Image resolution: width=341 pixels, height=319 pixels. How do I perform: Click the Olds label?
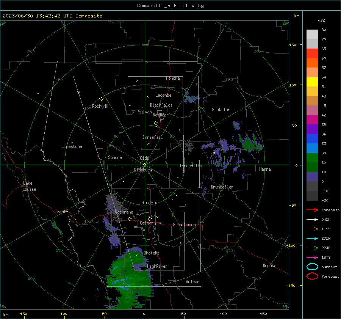coord(144,158)
